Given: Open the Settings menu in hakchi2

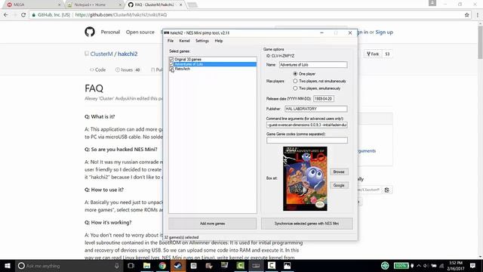Looking at the screenshot, I should [202, 41].
